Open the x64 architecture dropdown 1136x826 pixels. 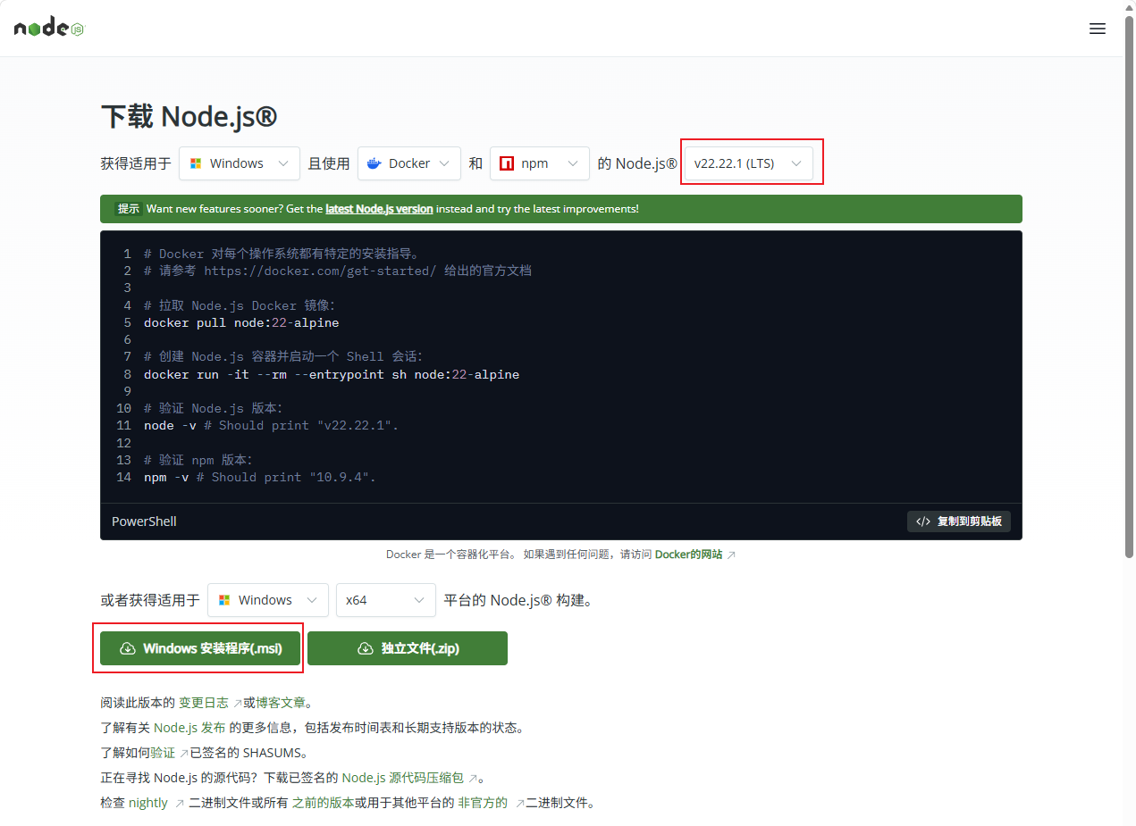[385, 600]
